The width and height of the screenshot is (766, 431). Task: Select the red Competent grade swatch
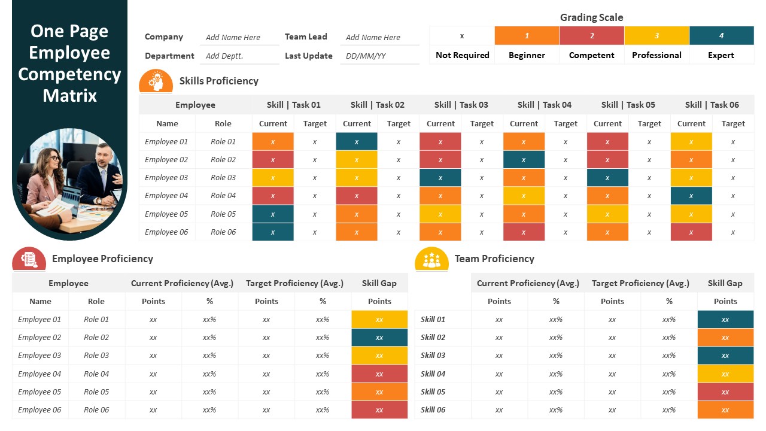(x=591, y=36)
